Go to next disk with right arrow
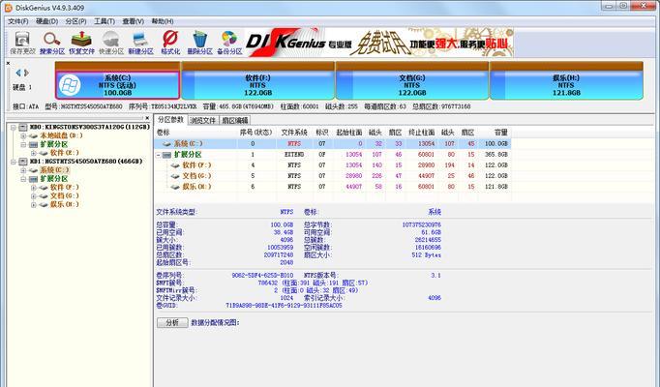This screenshot has width=660, height=387. tap(26, 73)
